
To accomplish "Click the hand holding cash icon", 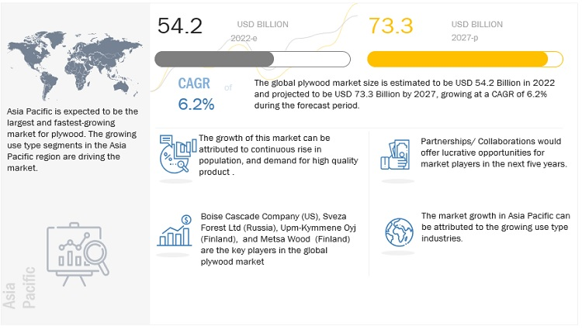I will click(395, 155).
